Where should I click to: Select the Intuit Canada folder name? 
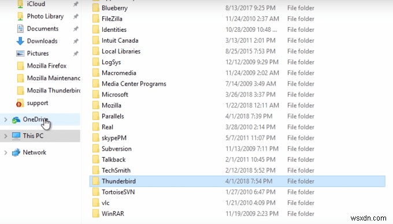(x=120, y=40)
